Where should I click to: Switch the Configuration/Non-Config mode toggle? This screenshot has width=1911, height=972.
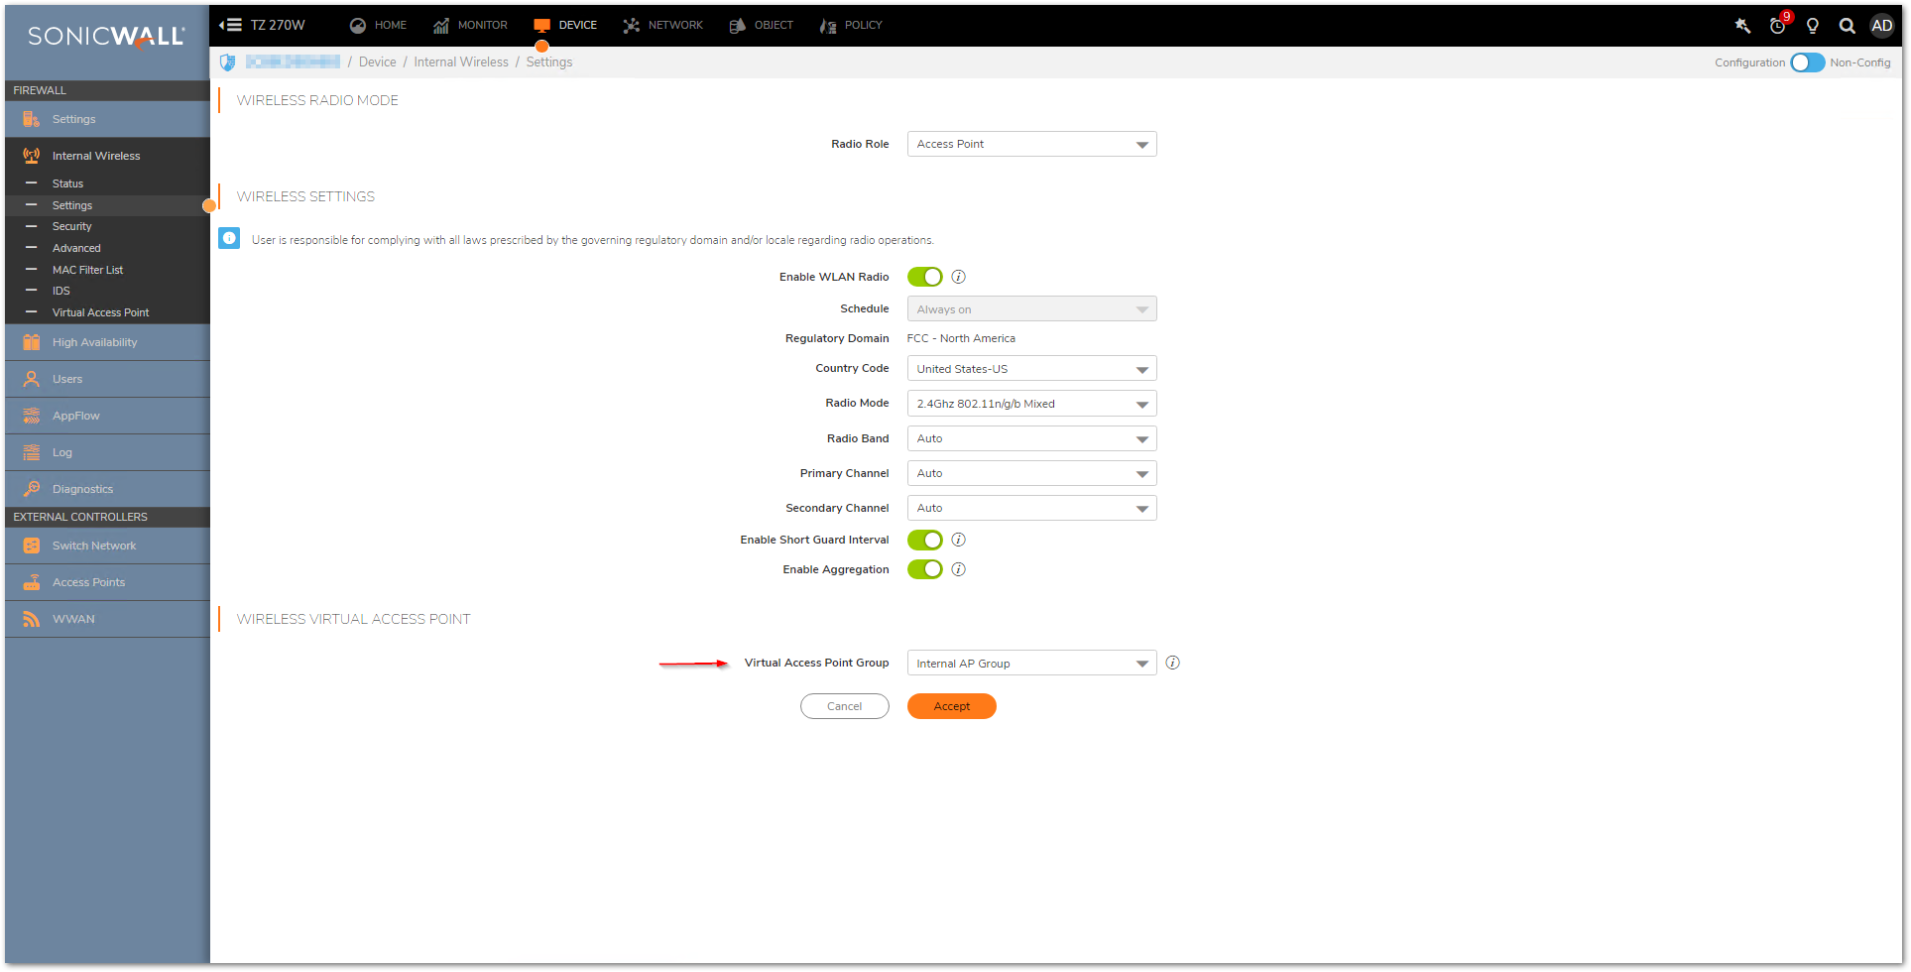pos(1807,62)
